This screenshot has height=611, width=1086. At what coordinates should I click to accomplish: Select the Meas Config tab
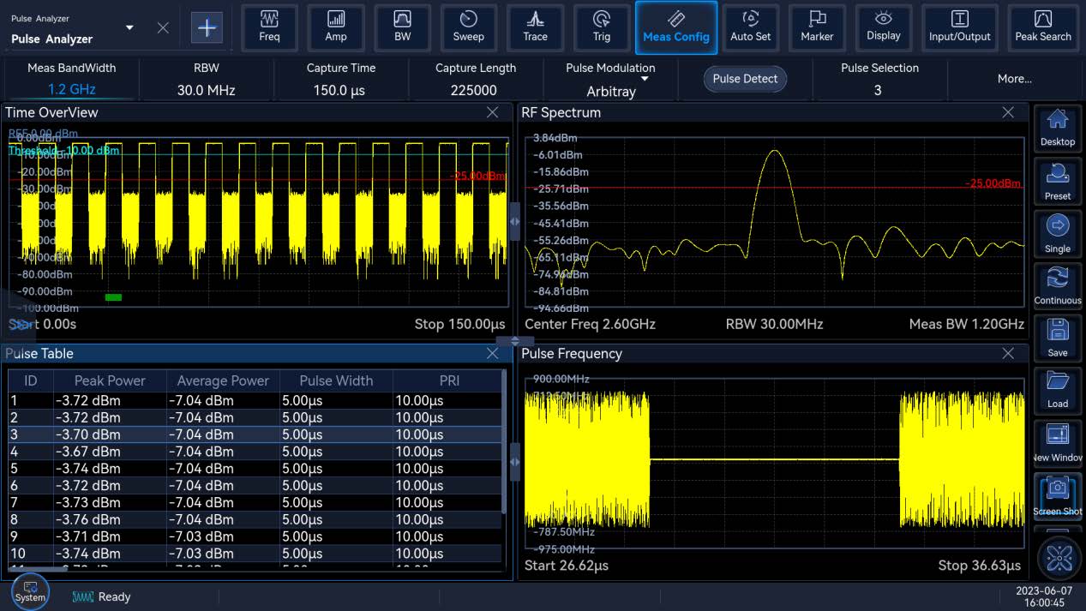click(x=676, y=27)
